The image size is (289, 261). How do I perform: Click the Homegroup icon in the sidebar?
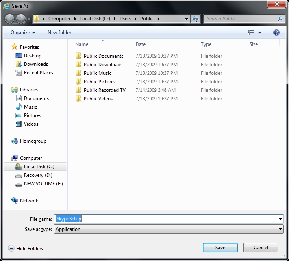click(15, 141)
